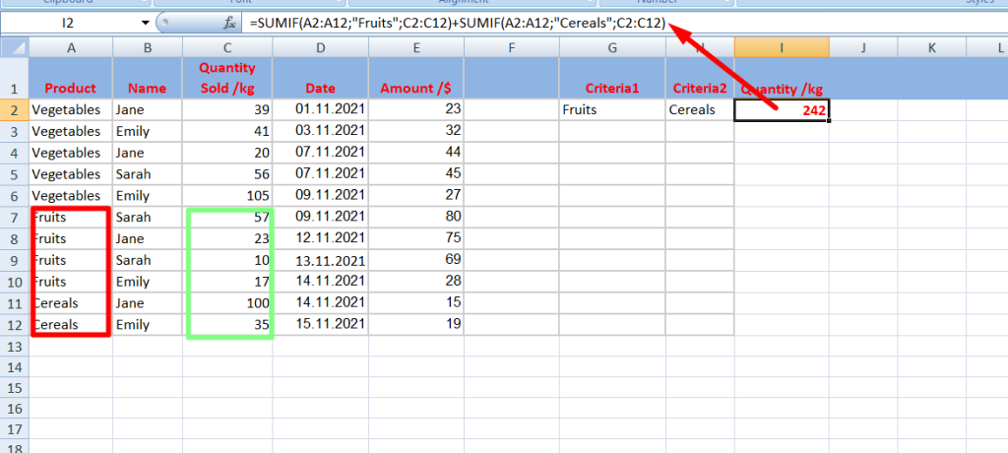Select the Emily cell in row 3
The image size is (1008, 453).
click(148, 131)
